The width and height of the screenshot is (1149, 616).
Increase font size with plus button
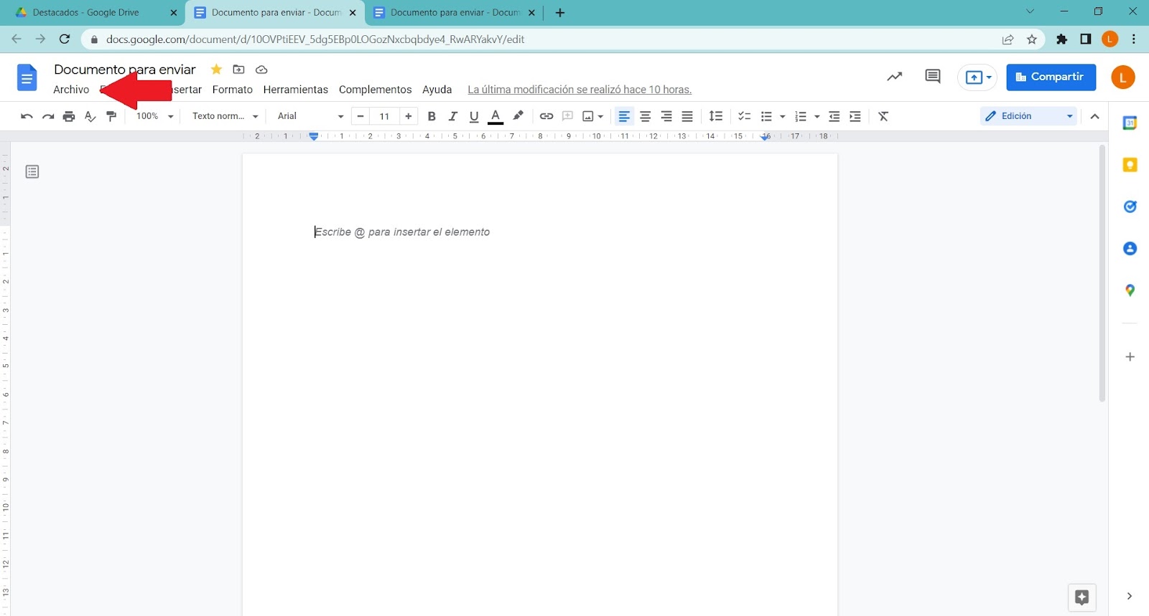pyautogui.click(x=409, y=116)
